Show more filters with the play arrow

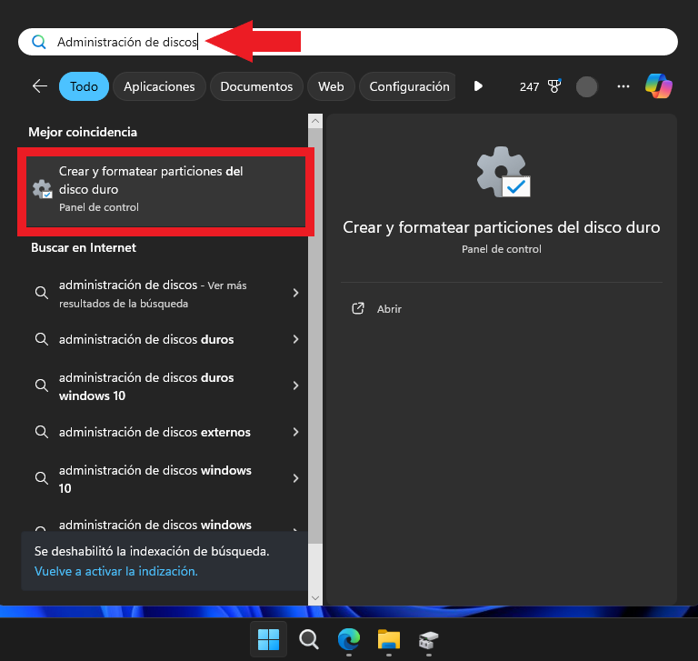click(478, 86)
